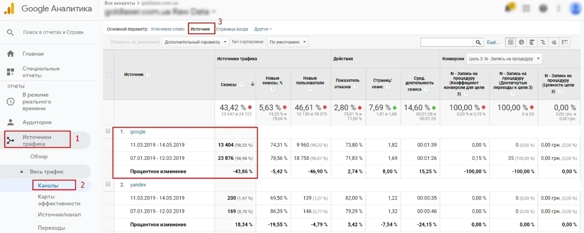
Task: Click google percent change -43,86 %
Action: click(x=242, y=172)
